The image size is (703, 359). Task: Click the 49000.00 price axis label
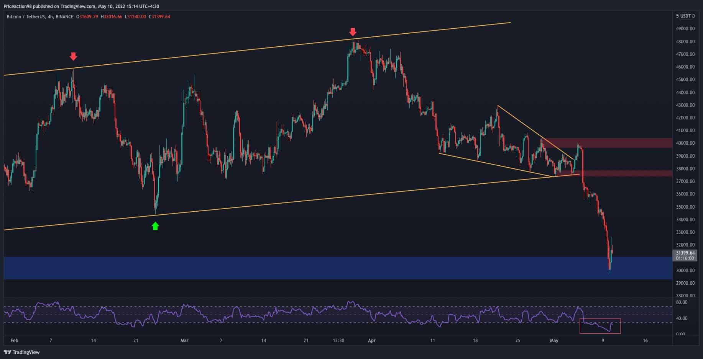[685, 29]
